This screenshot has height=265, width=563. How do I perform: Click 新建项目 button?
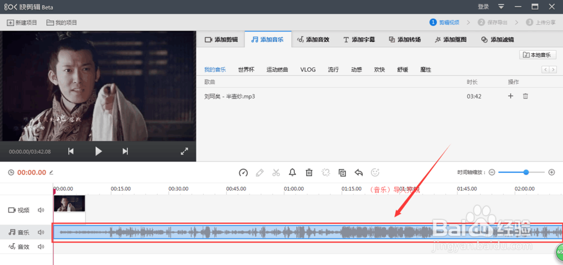[23, 23]
